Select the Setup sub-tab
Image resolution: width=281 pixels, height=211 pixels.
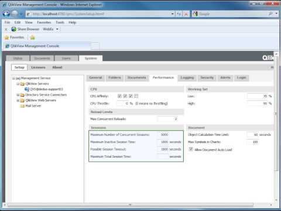(x=19, y=67)
